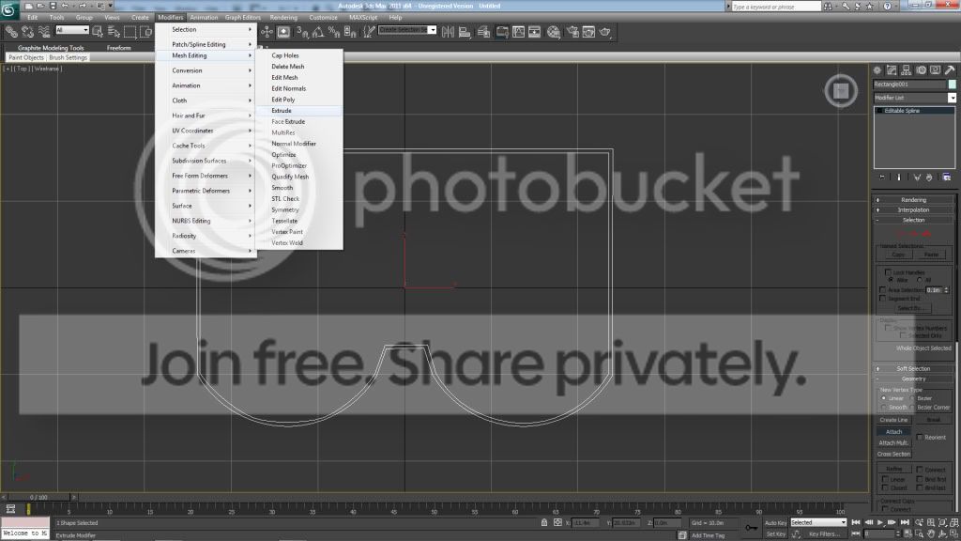Toggle the Angle Snap icon
Screen dimensions: 961x541
(x=318, y=31)
